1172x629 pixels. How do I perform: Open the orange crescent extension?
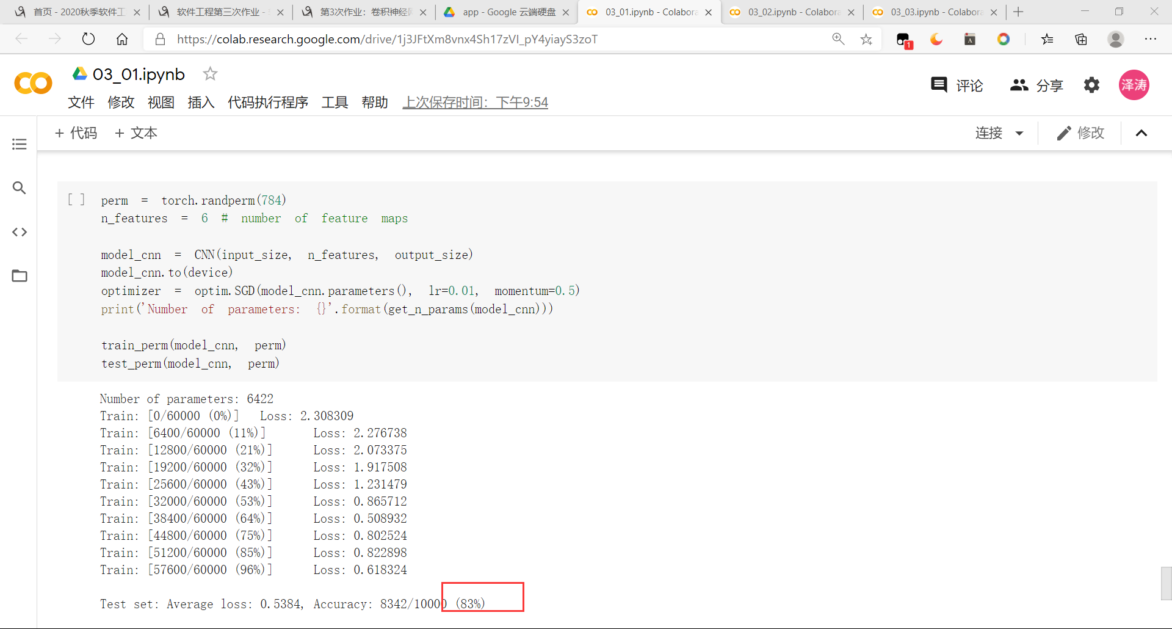936,39
